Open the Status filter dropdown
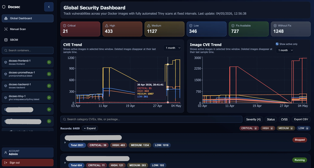The width and height of the screenshot is (314, 168). (x=271, y=119)
